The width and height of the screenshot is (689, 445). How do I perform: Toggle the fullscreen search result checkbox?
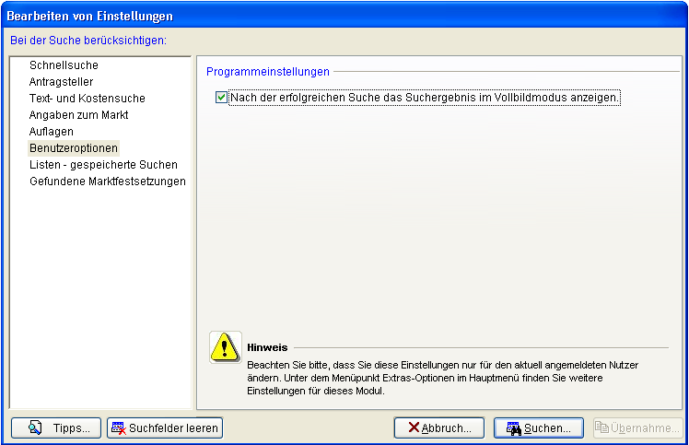(x=221, y=97)
